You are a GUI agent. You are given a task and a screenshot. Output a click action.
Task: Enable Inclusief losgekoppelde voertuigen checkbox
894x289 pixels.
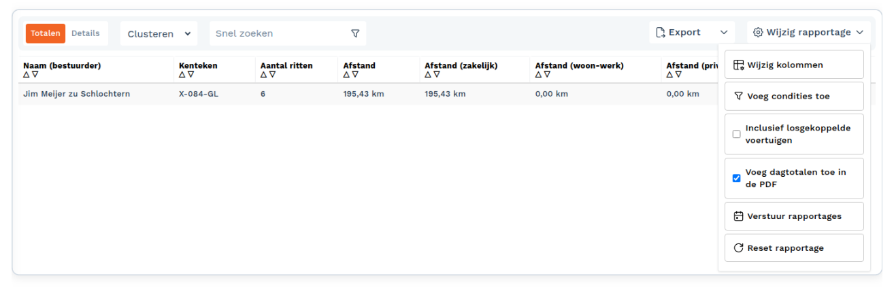coord(736,134)
